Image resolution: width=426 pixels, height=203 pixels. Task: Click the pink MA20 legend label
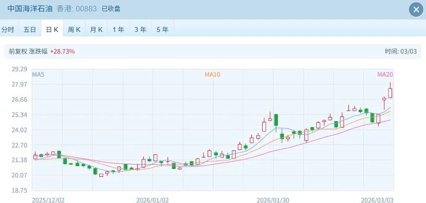pos(385,74)
